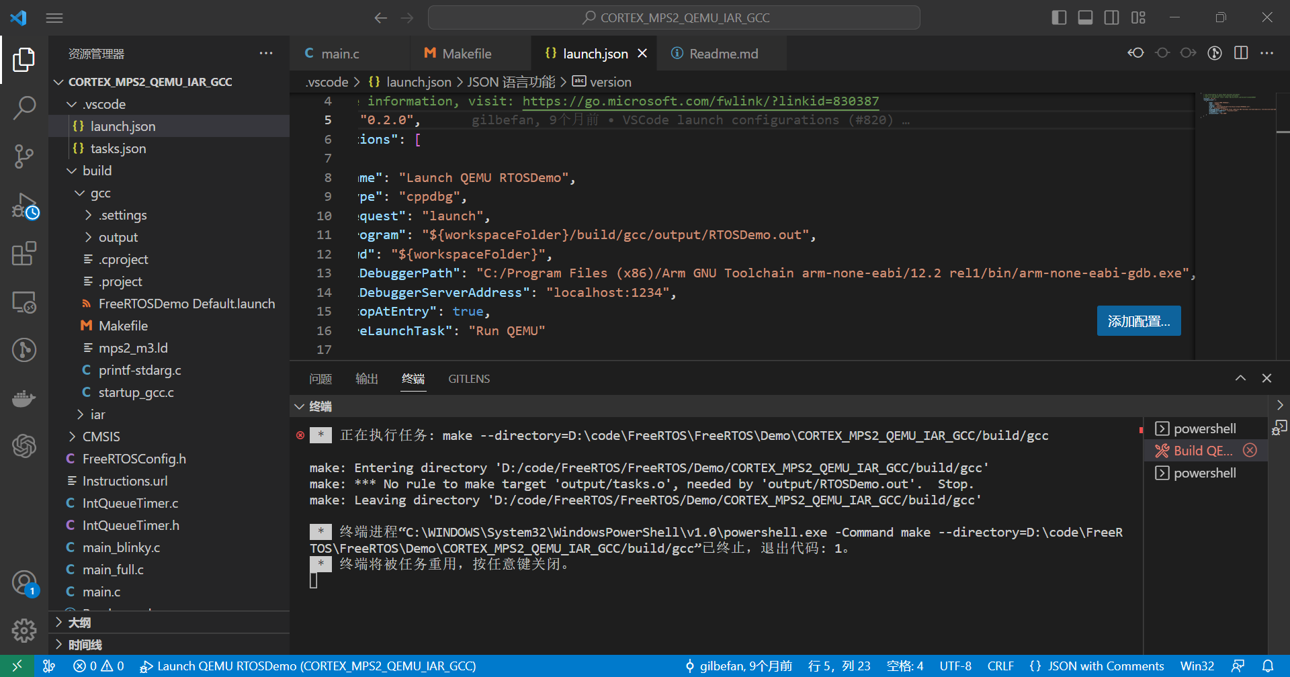The height and width of the screenshot is (677, 1290).
Task: Switch to the Makefile editor tab
Action: (x=467, y=54)
